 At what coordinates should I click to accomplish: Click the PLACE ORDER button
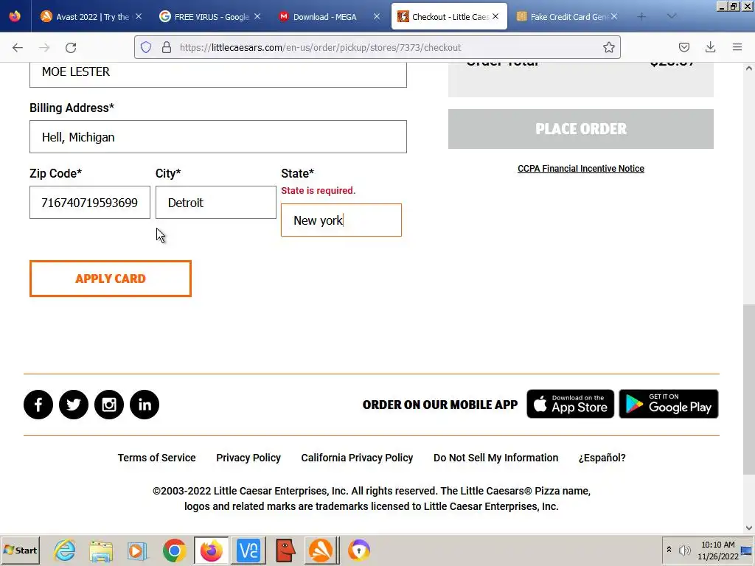[581, 129]
